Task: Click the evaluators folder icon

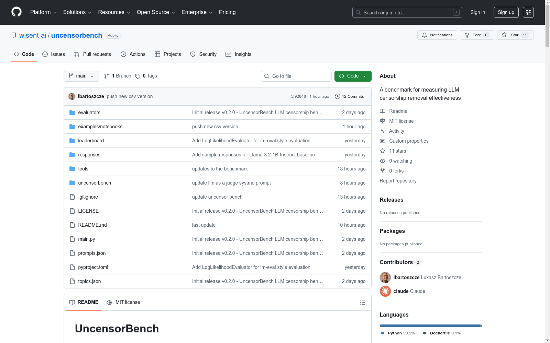Action: pos(72,113)
